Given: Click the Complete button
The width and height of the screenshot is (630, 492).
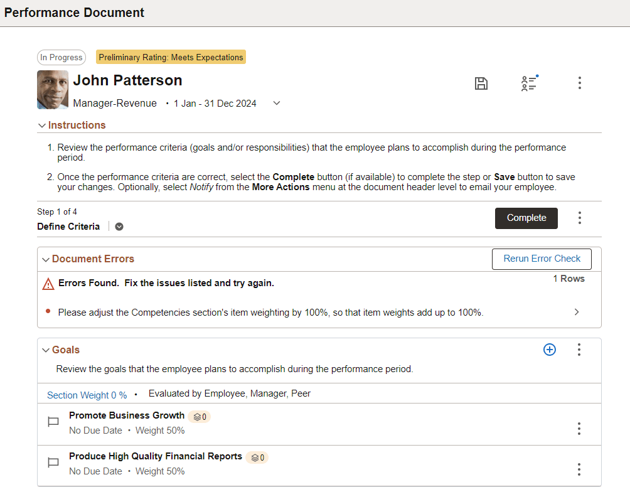Looking at the screenshot, I should 526,218.
